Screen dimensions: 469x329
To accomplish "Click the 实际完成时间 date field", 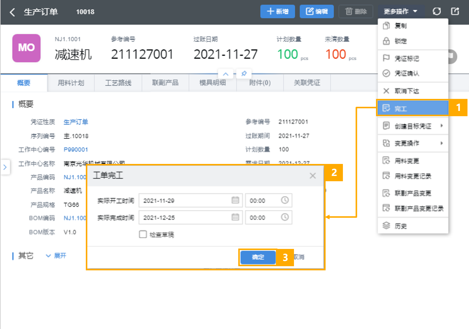I will [190, 218].
